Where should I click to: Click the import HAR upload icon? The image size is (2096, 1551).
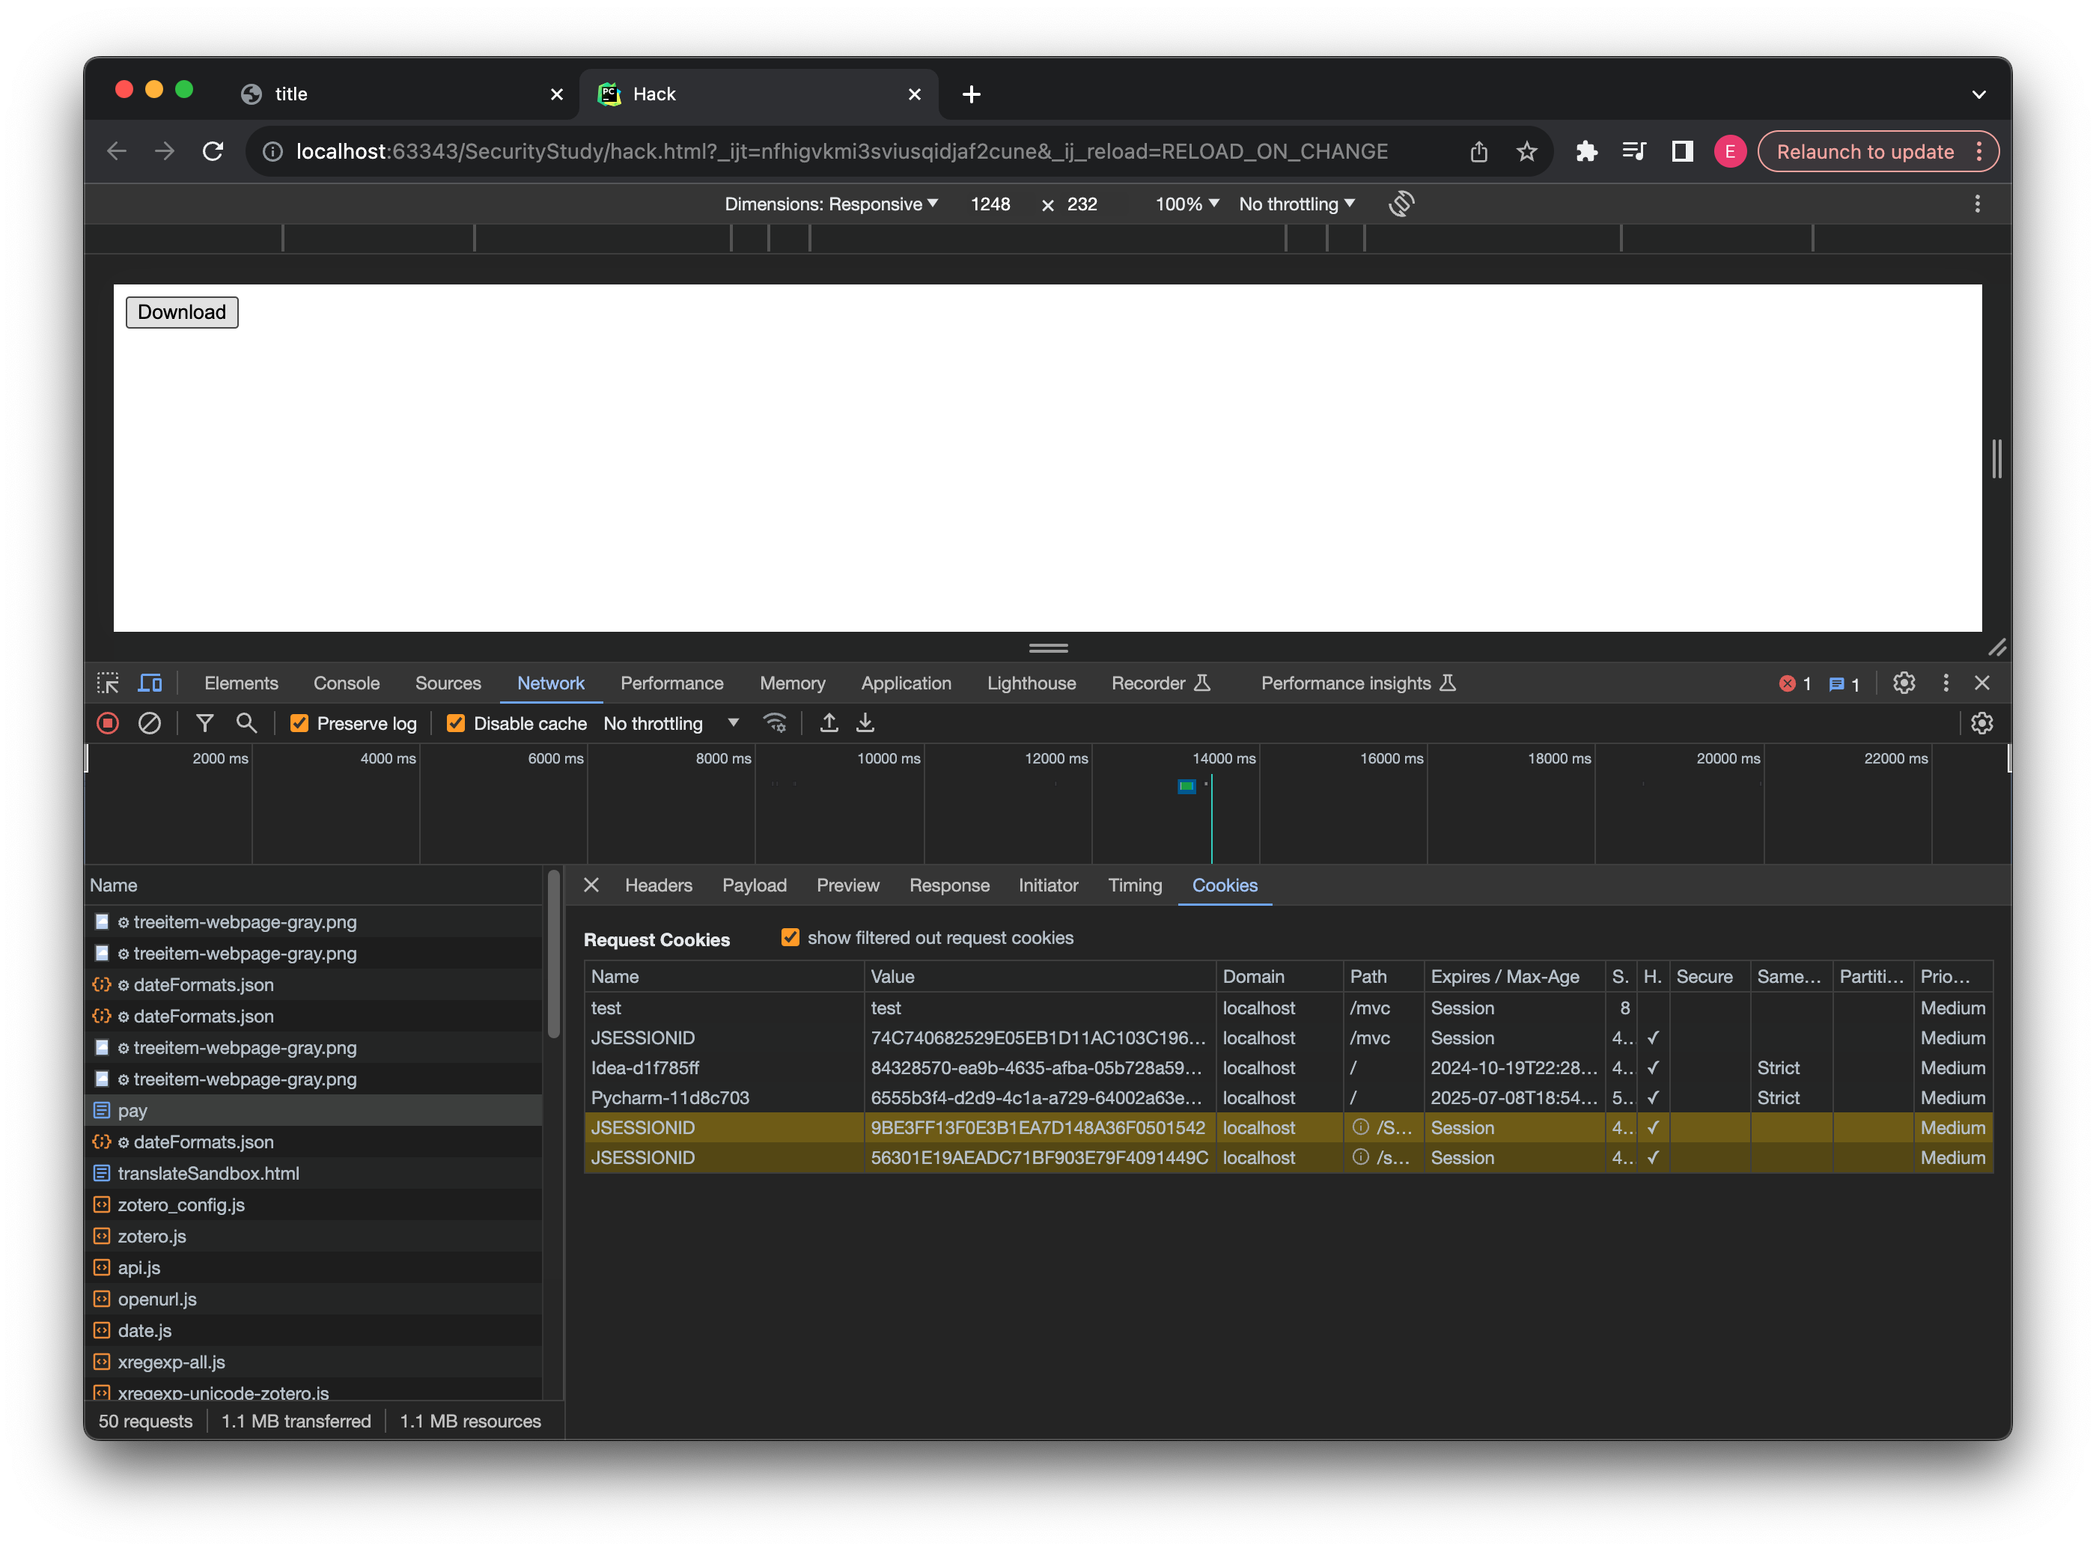tap(829, 723)
